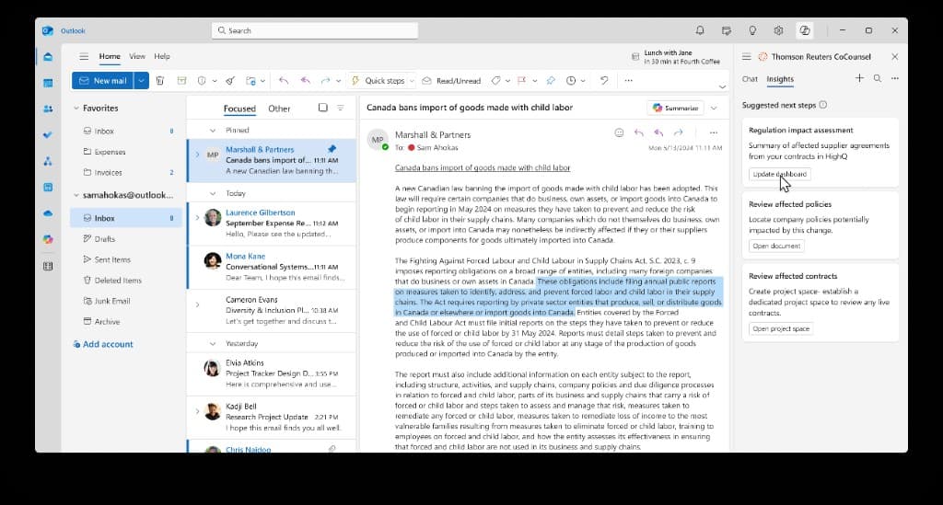Screen dimensions: 943x505
Task: Start new chat with plus icon in CoCounsel
Action: pyautogui.click(x=859, y=78)
